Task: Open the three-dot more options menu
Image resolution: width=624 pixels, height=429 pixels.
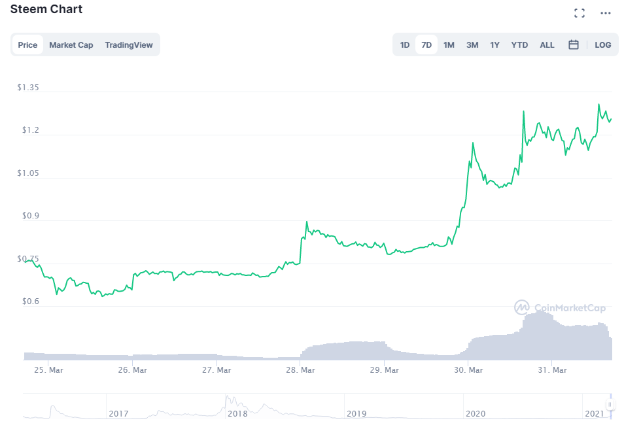Action: click(606, 13)
